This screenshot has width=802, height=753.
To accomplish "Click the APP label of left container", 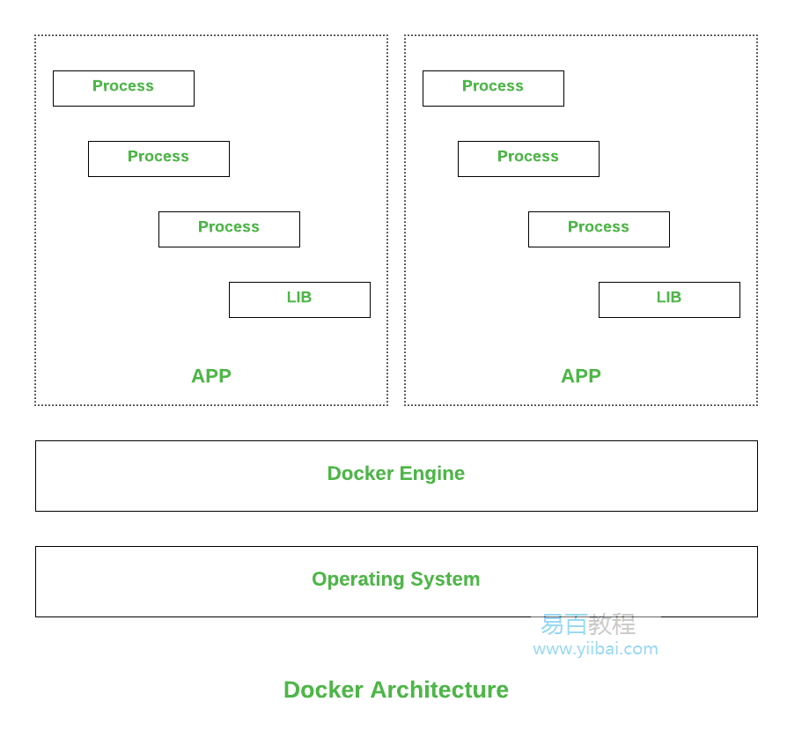I will pos(211,376).
